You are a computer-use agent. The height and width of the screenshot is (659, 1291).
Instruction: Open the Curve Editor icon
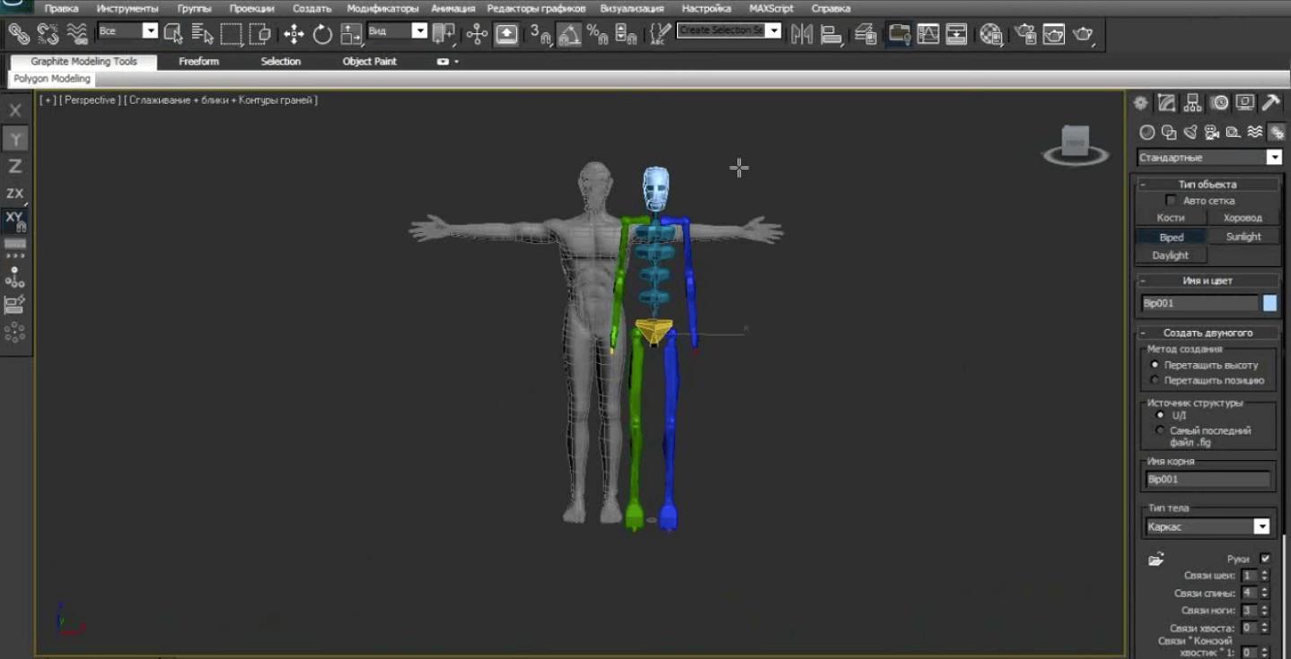[x=928, y=35]
